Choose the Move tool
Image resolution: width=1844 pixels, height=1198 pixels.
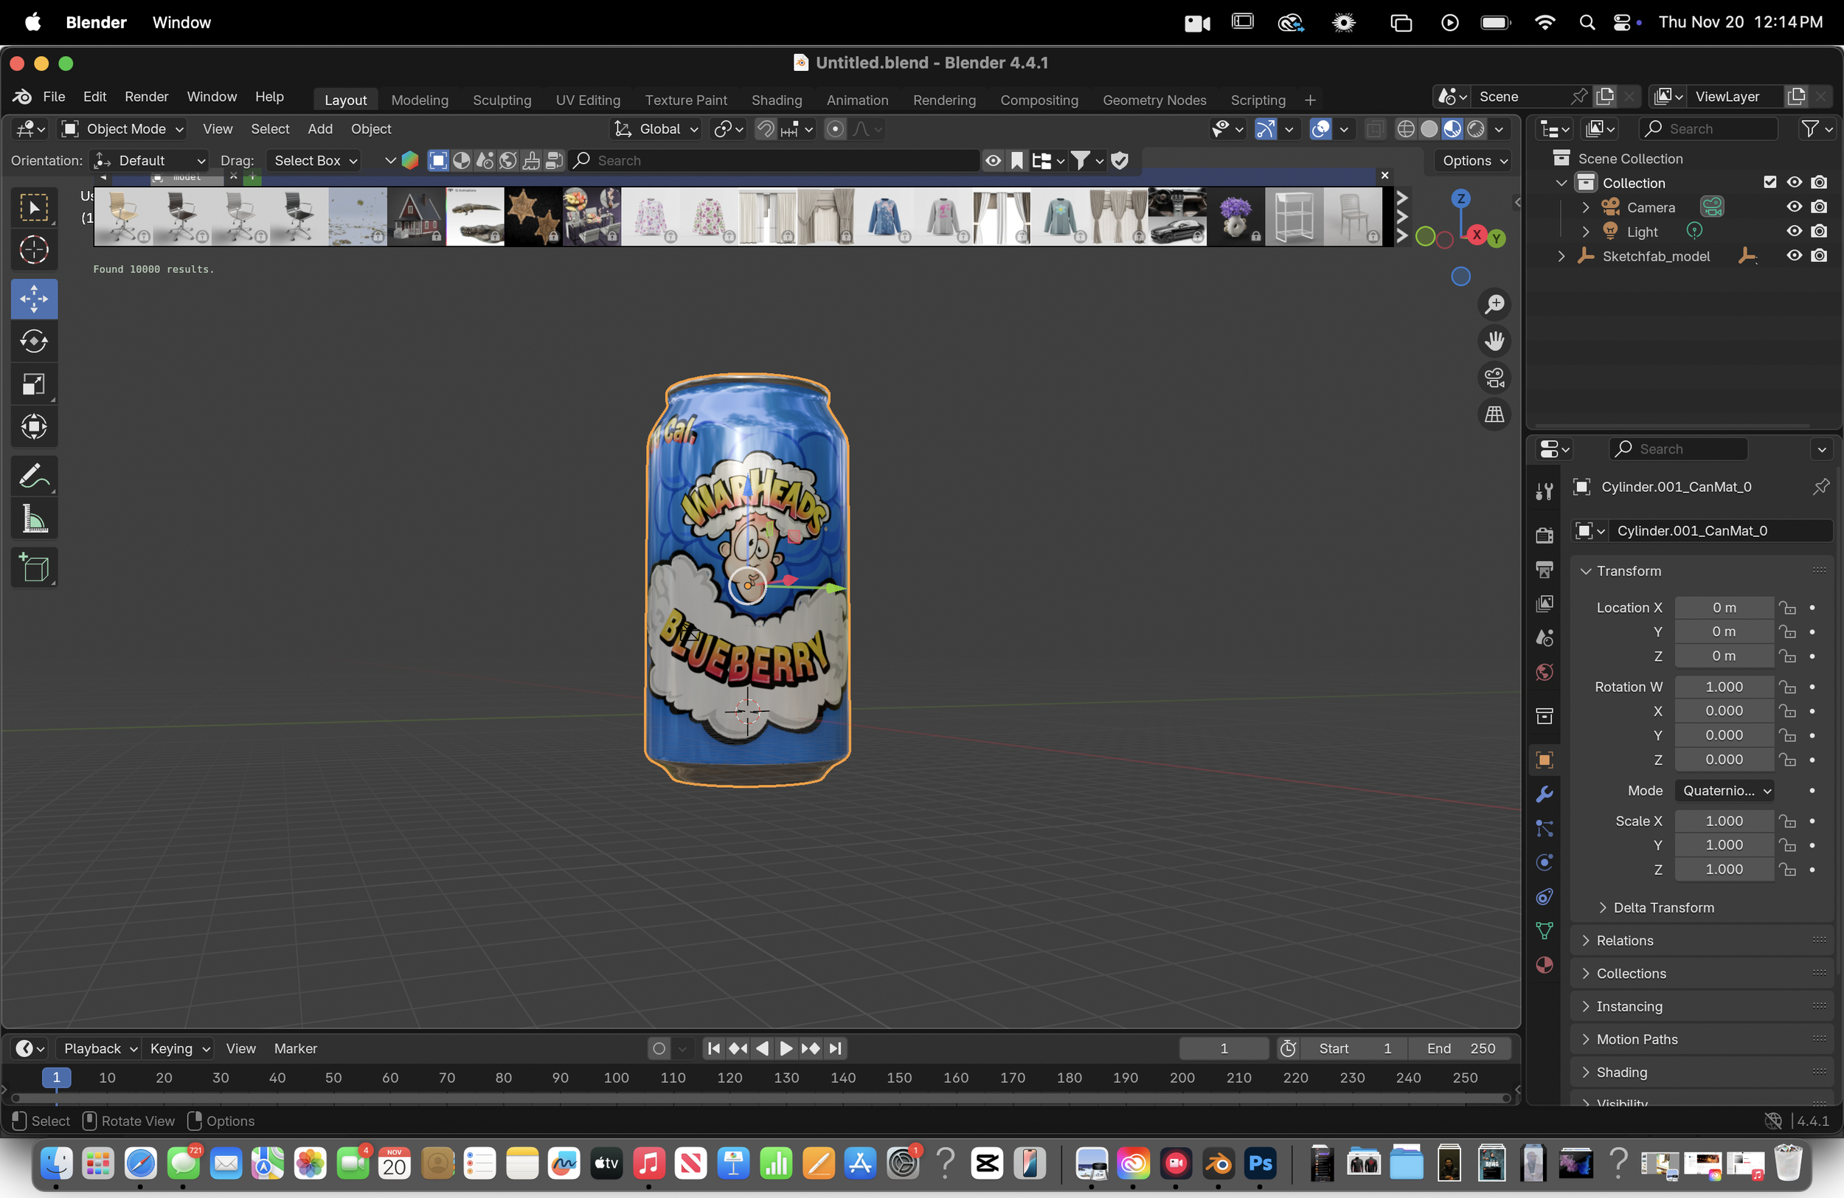(33, 299)
